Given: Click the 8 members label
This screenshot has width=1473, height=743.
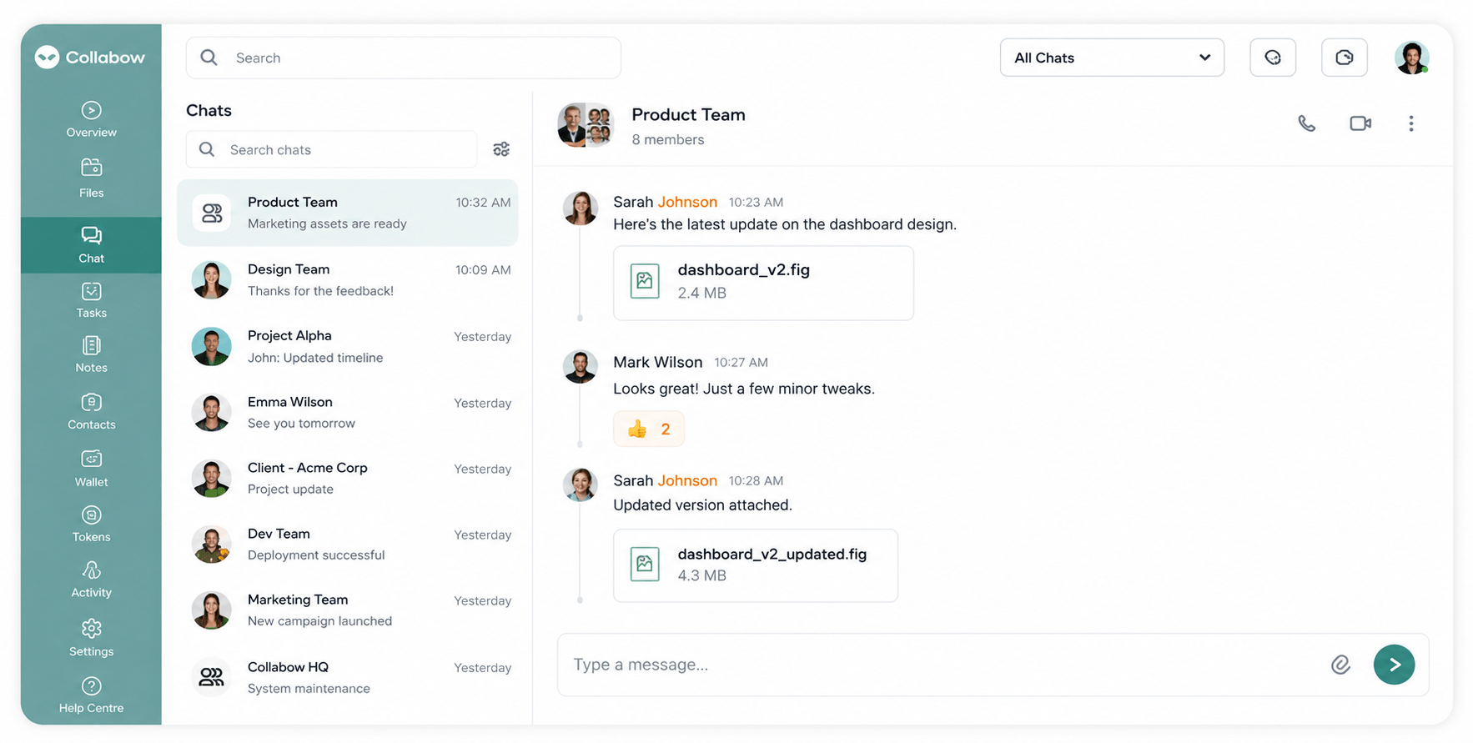Looking at the screenshot, I should pyautogui.click(x=667, y=139).
